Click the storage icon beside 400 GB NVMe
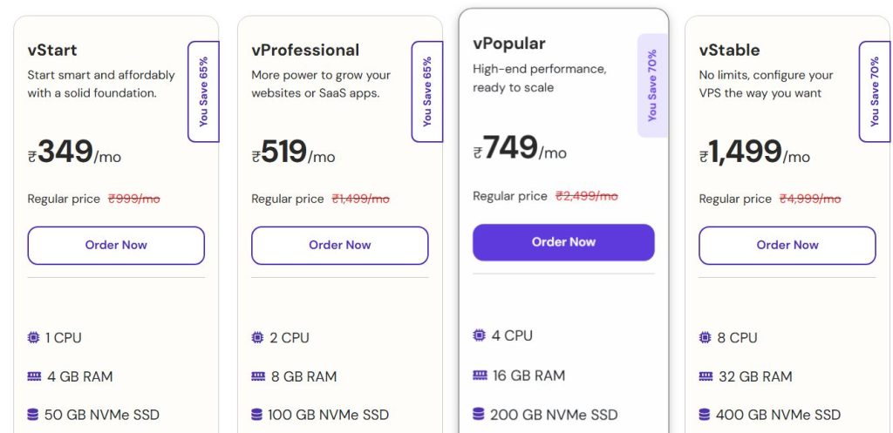893x433 pixels. pos(706,415)
